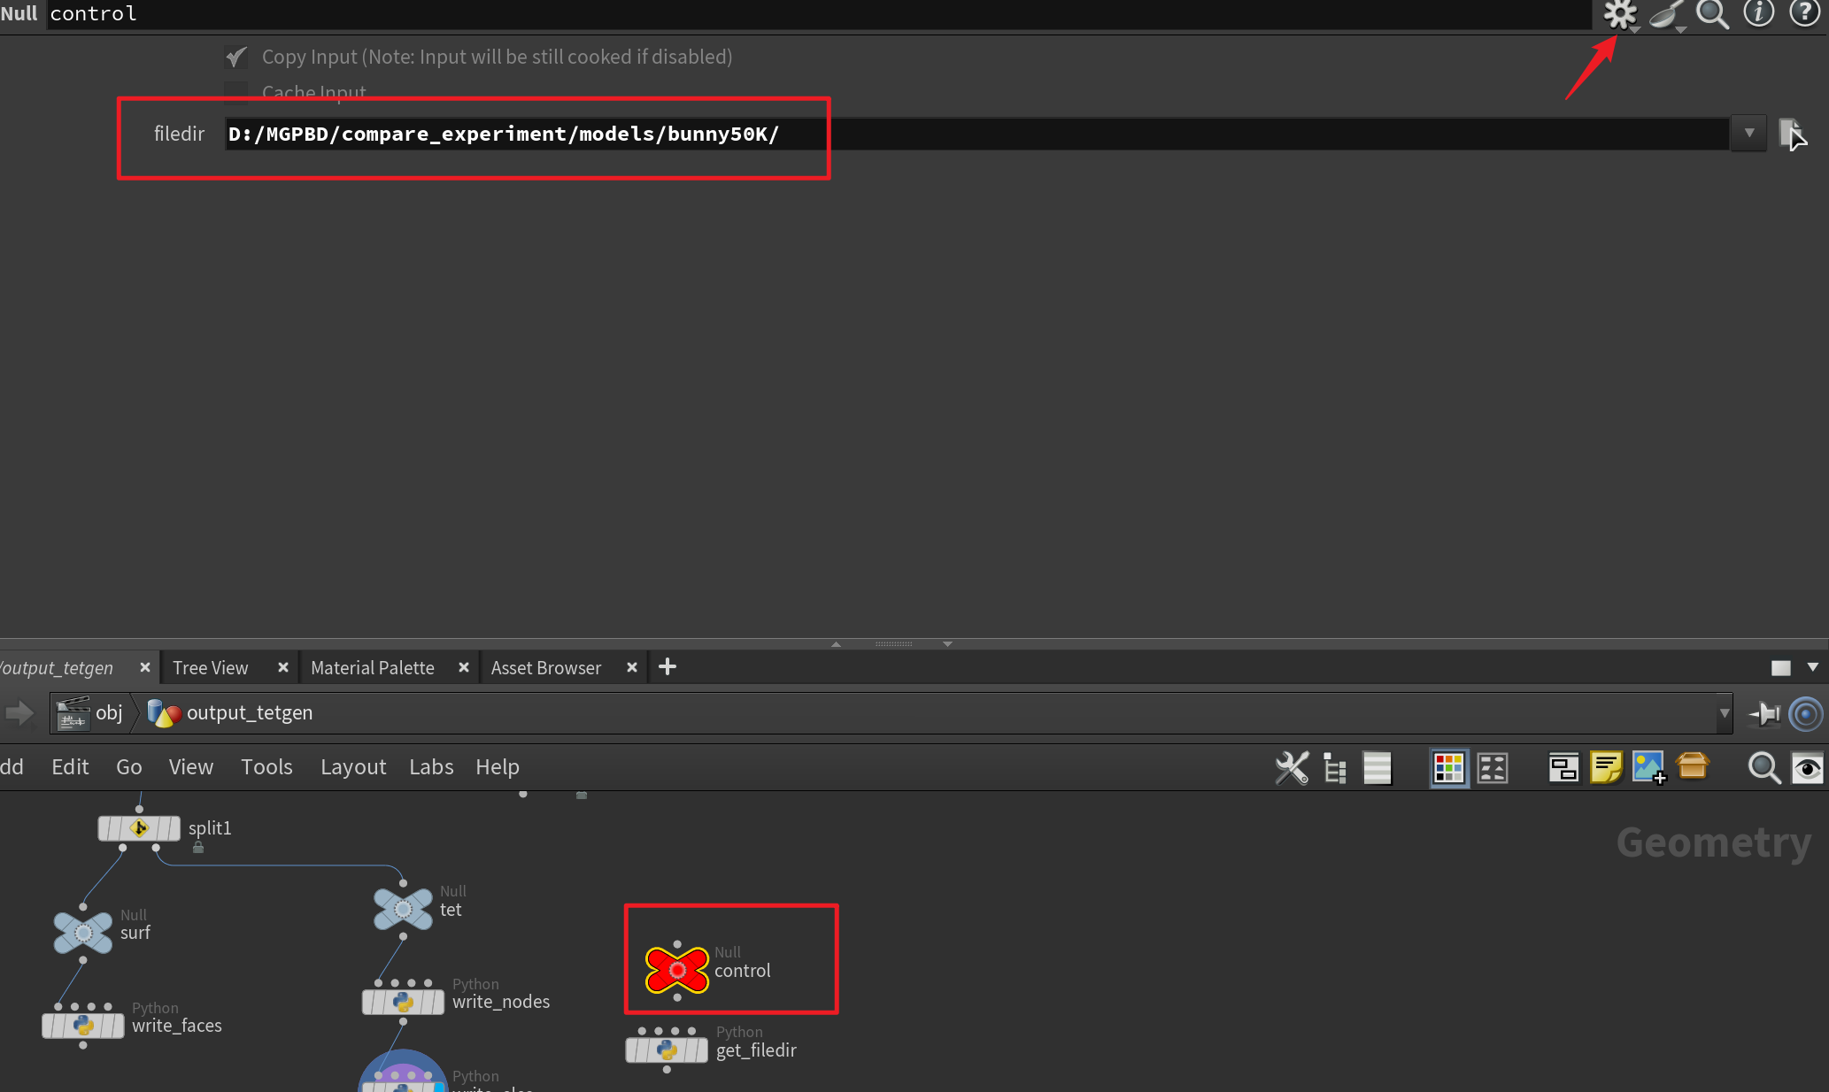Toggle the Copy Input checkbox
Screen dimensions: 1829x1092
pos(236,58)
